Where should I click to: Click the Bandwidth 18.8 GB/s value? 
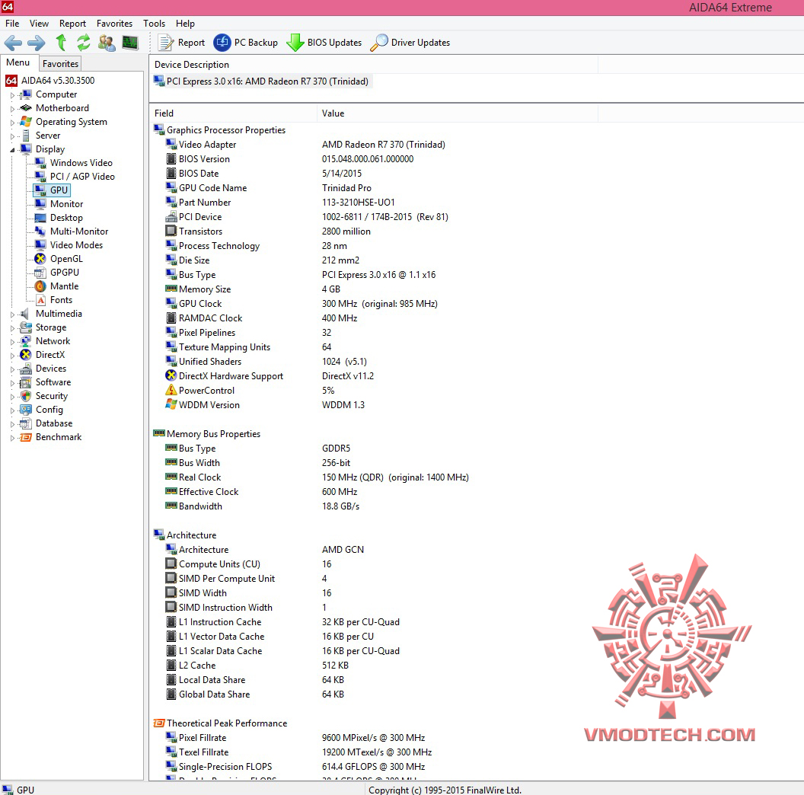coord(340,506)
